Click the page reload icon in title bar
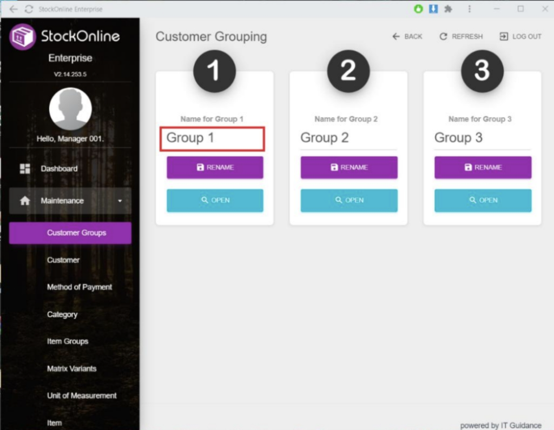 pos(29,9)
